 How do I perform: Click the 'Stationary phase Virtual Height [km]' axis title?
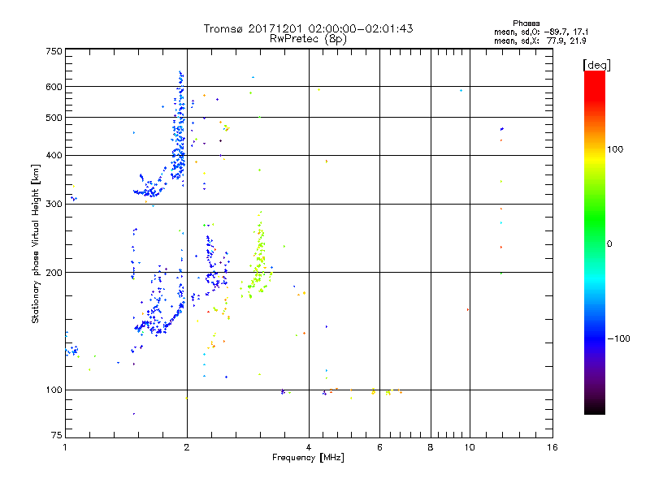tap(36, 243)
